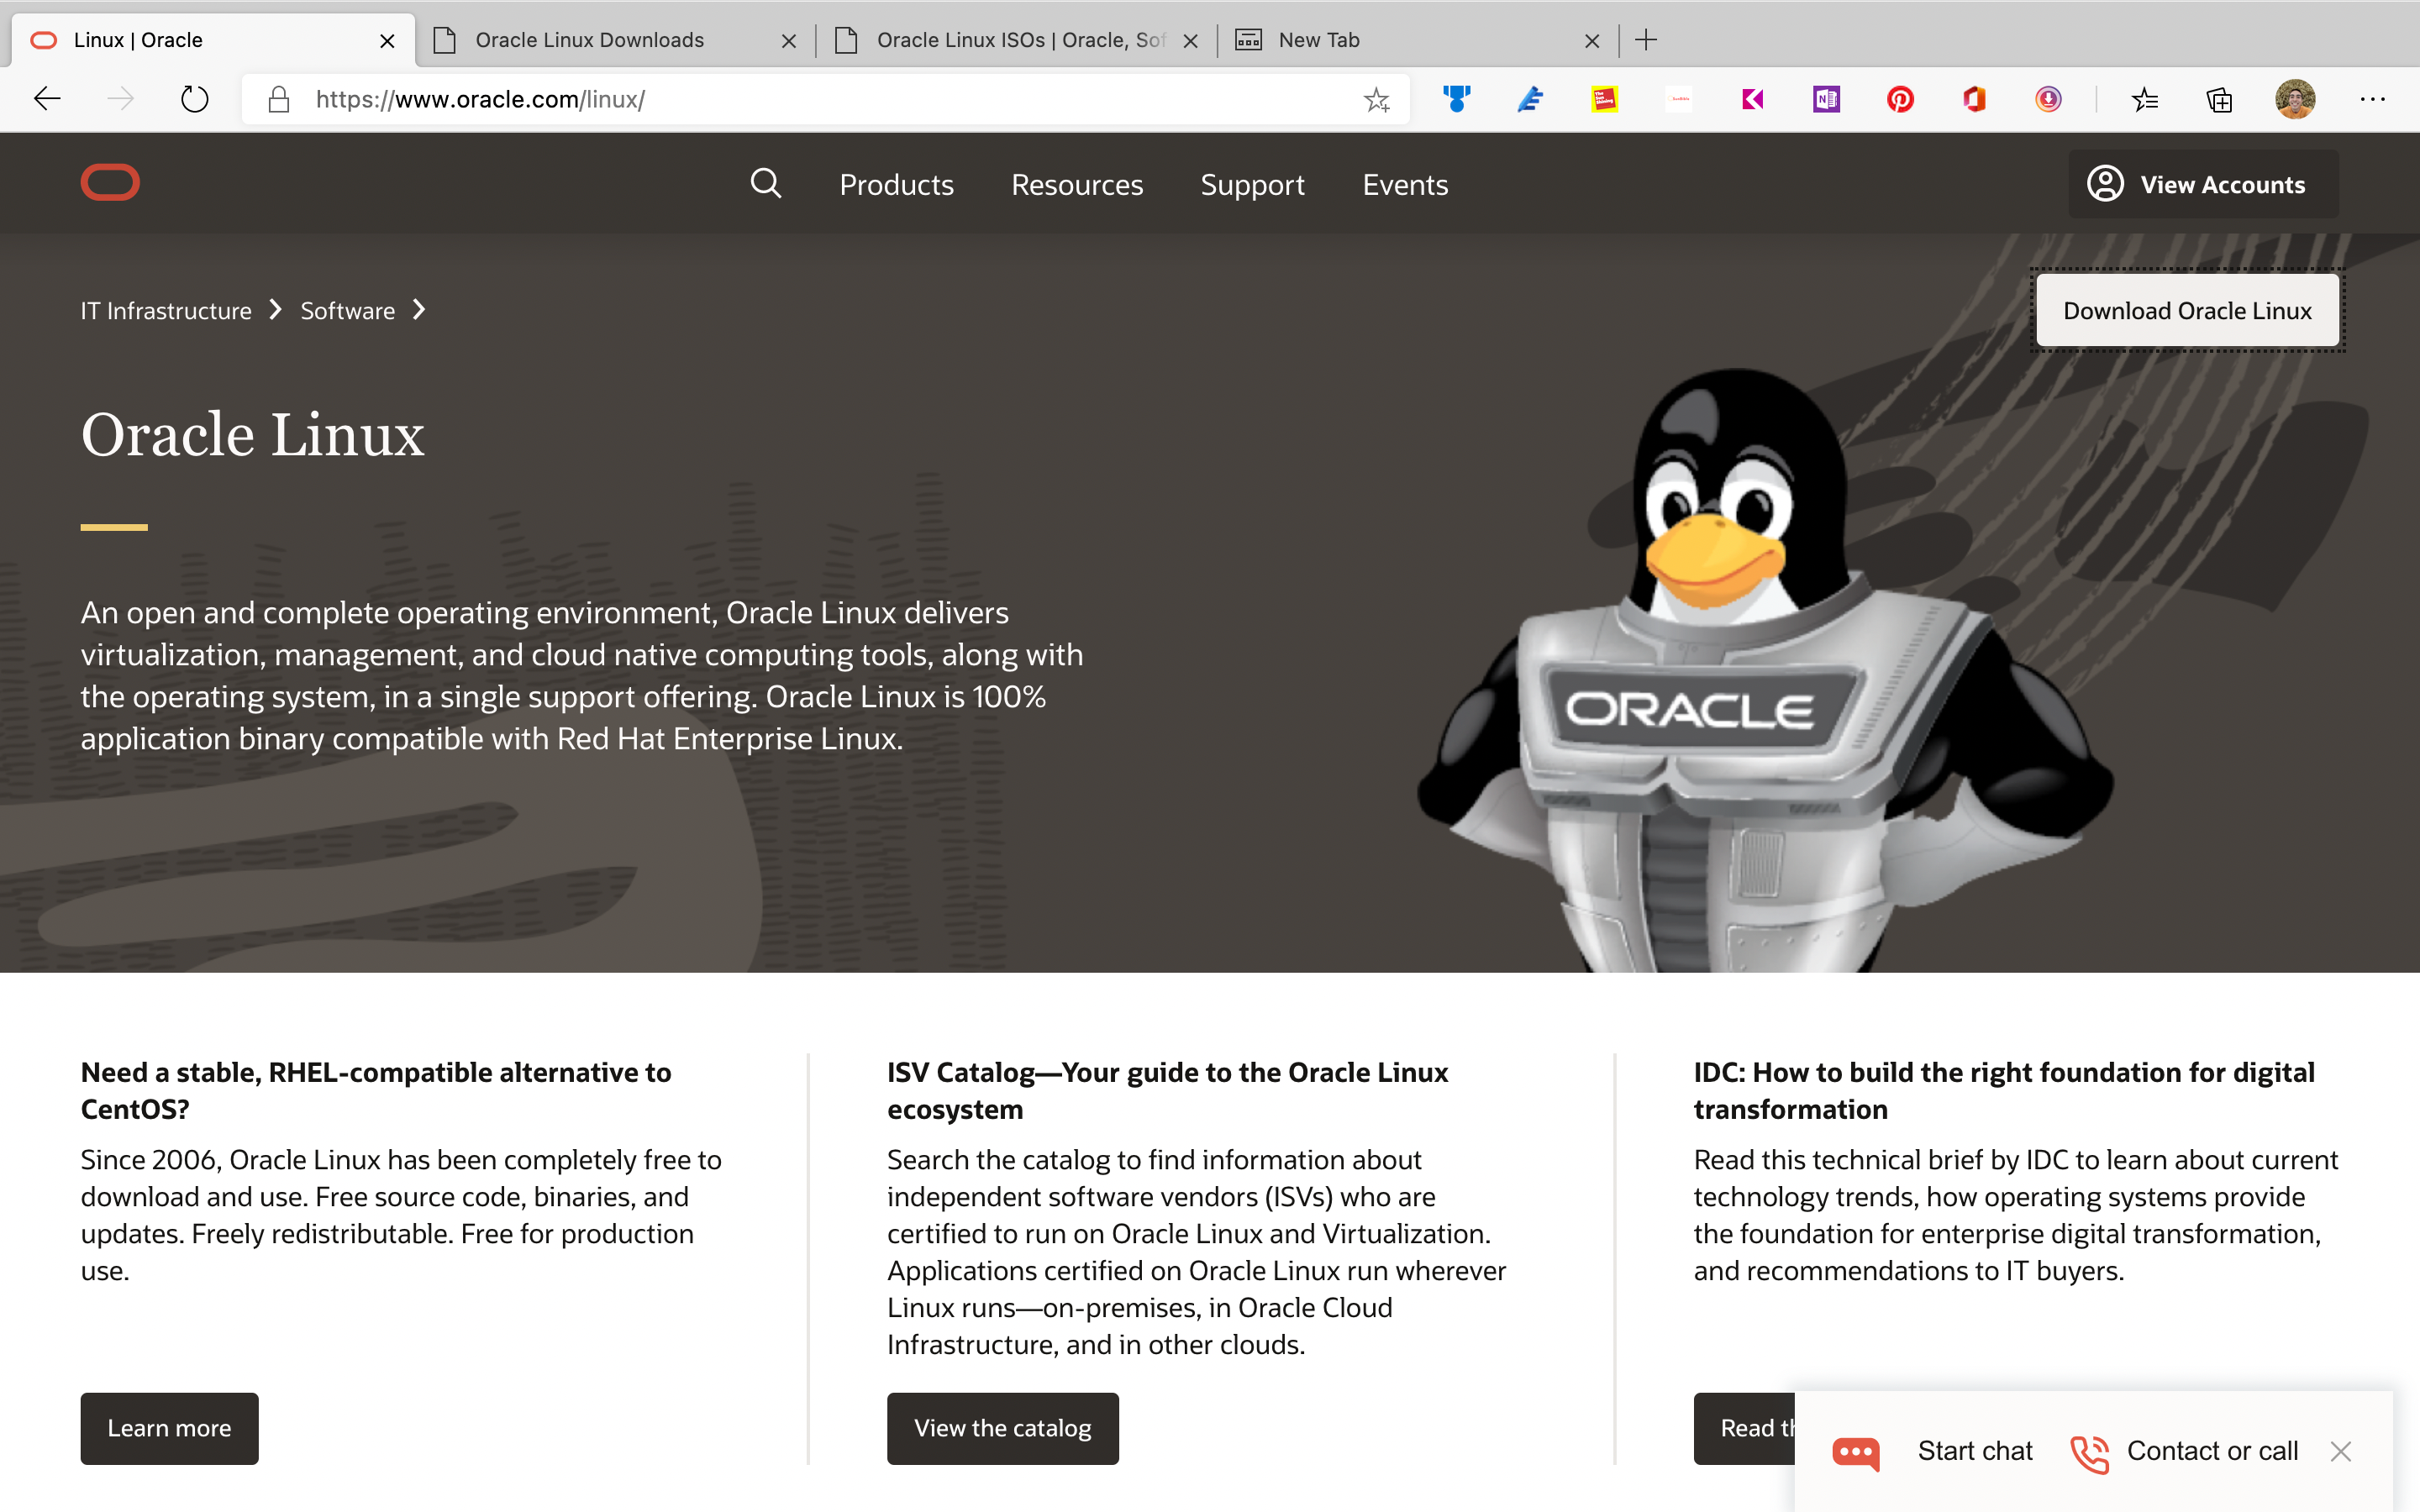
Task: Dismiss the chat contact popup
Action: (2340, 1451)
